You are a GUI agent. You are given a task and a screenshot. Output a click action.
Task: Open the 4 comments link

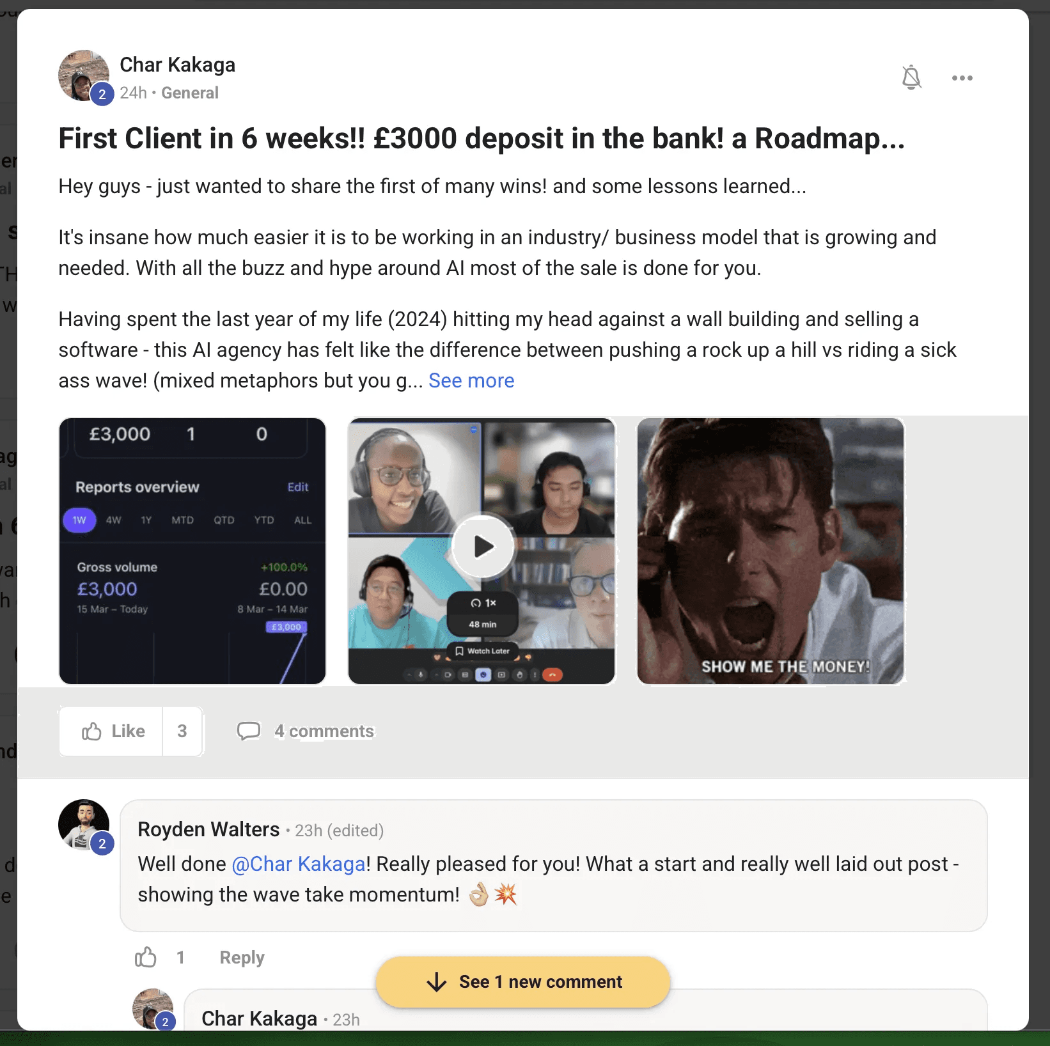click(324, 731)
